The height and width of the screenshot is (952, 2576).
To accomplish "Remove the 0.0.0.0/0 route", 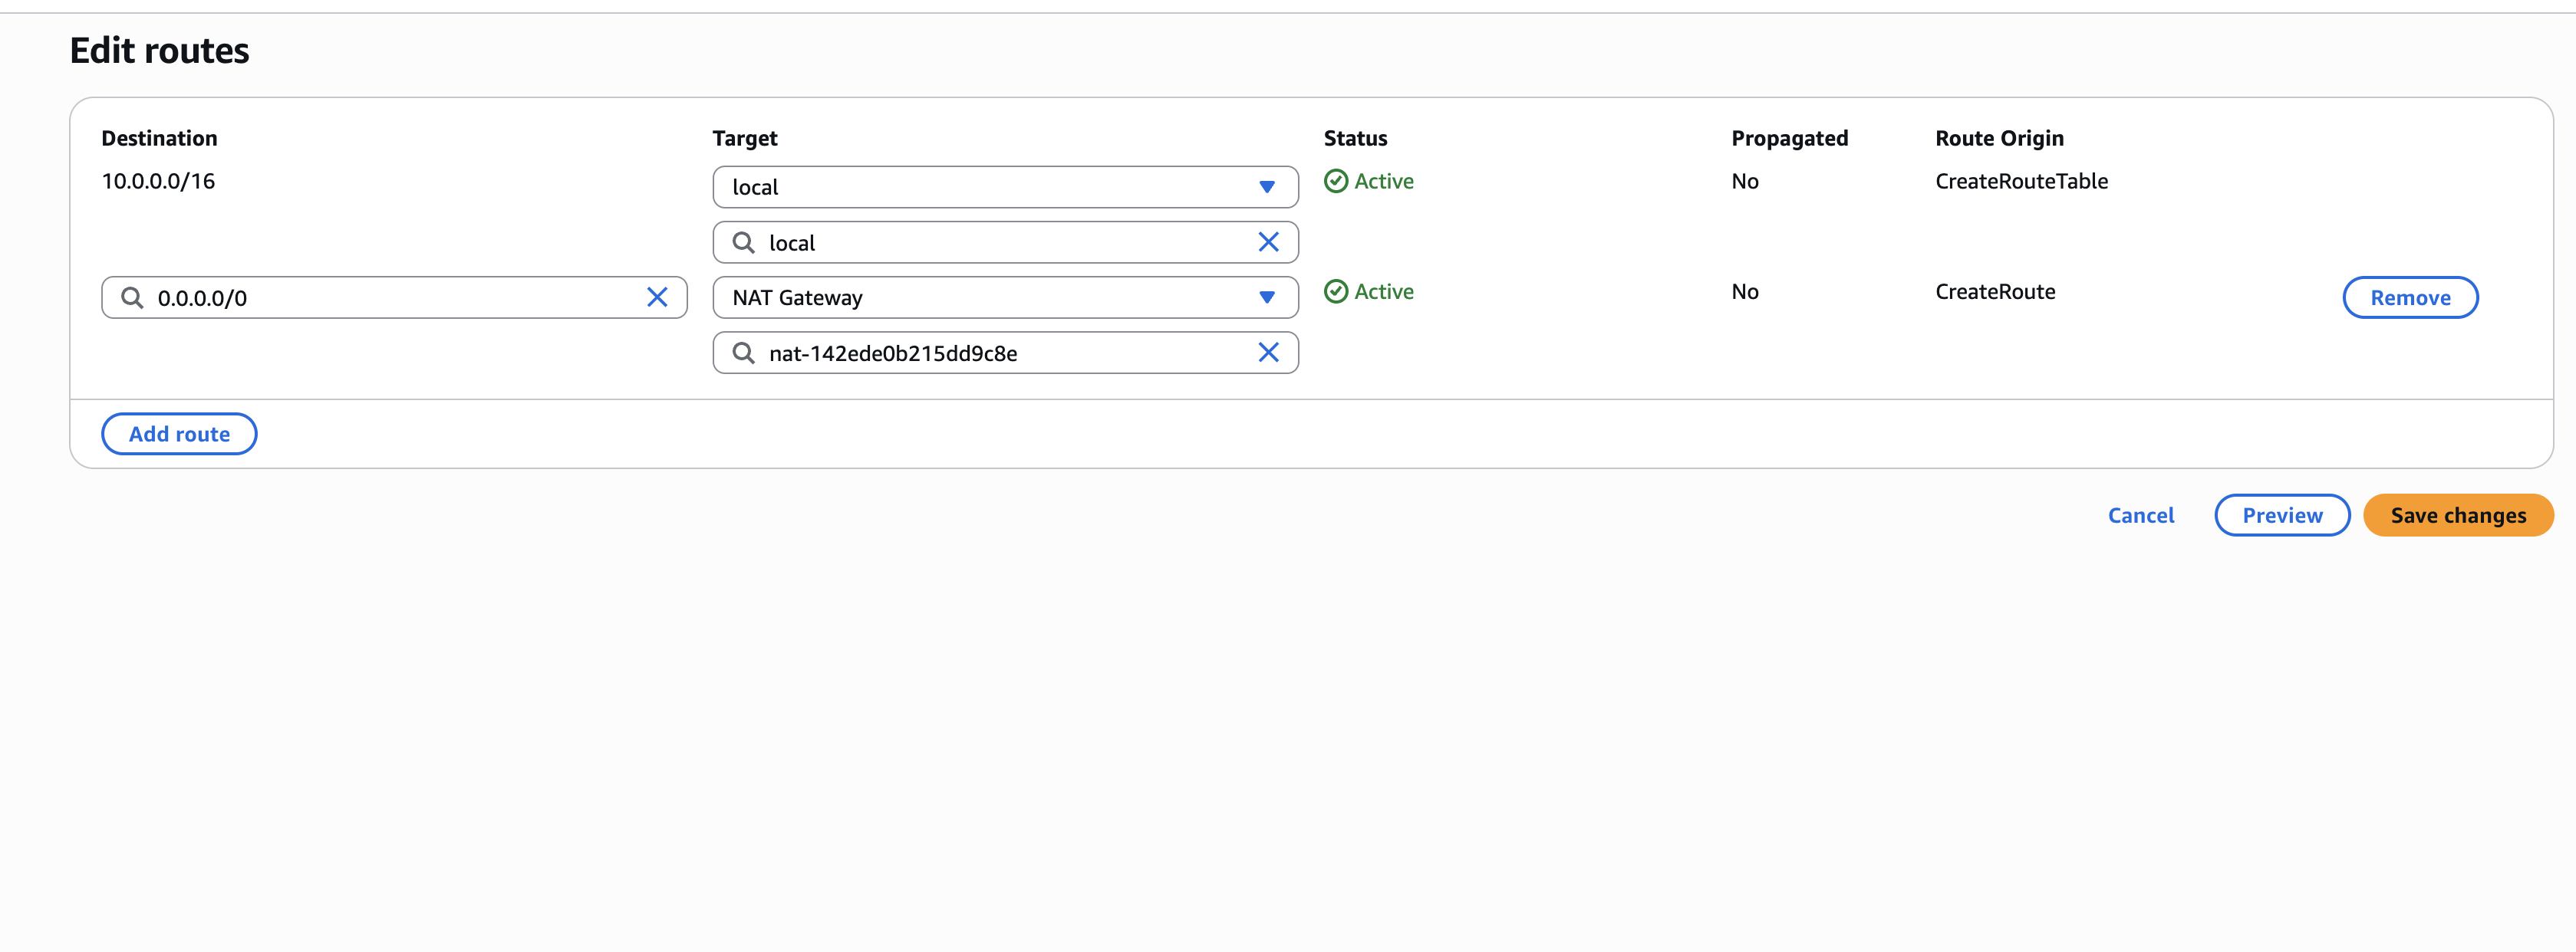I will coord(2410,297).
